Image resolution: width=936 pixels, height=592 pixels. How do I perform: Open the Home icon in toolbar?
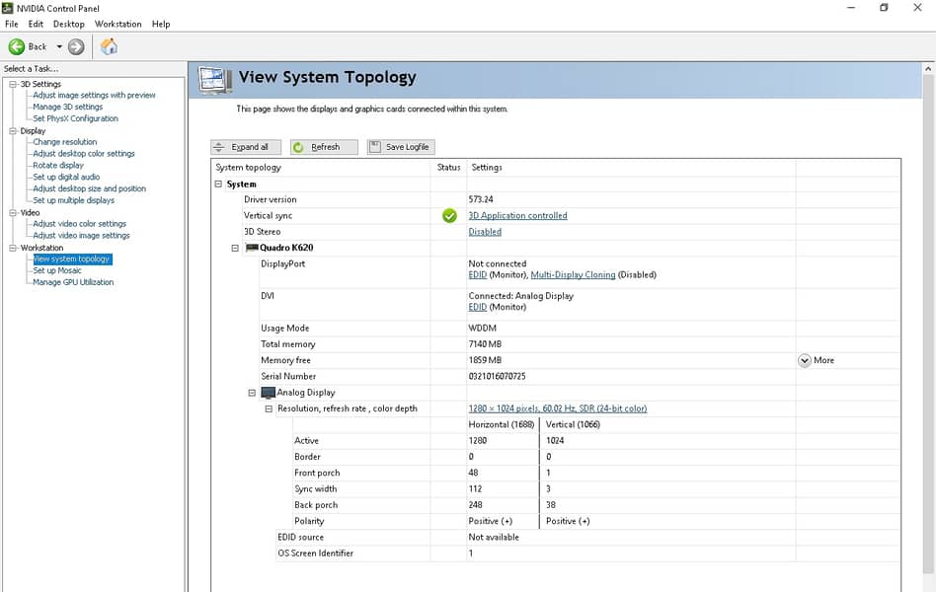(109, 46)
